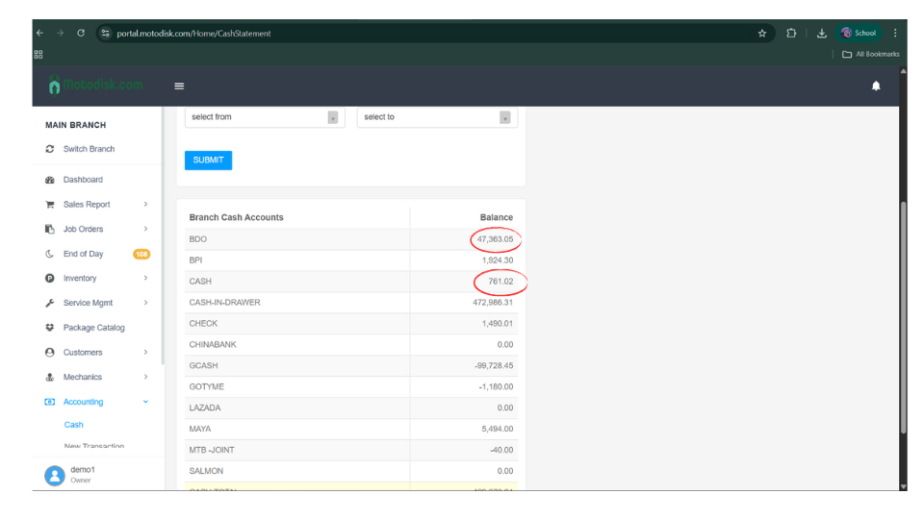Click the Dashboard gauge icon
The image size is (924, 519).
tap(50, 180)
